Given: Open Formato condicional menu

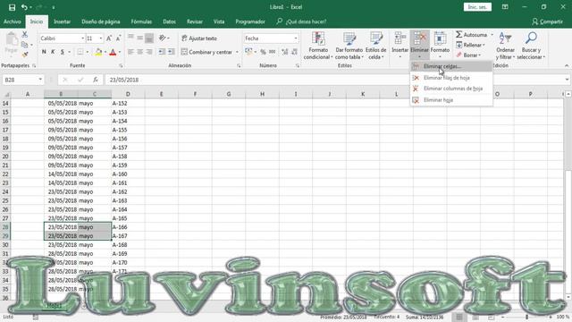Looking at the screenshot, I should click(318, 46).
